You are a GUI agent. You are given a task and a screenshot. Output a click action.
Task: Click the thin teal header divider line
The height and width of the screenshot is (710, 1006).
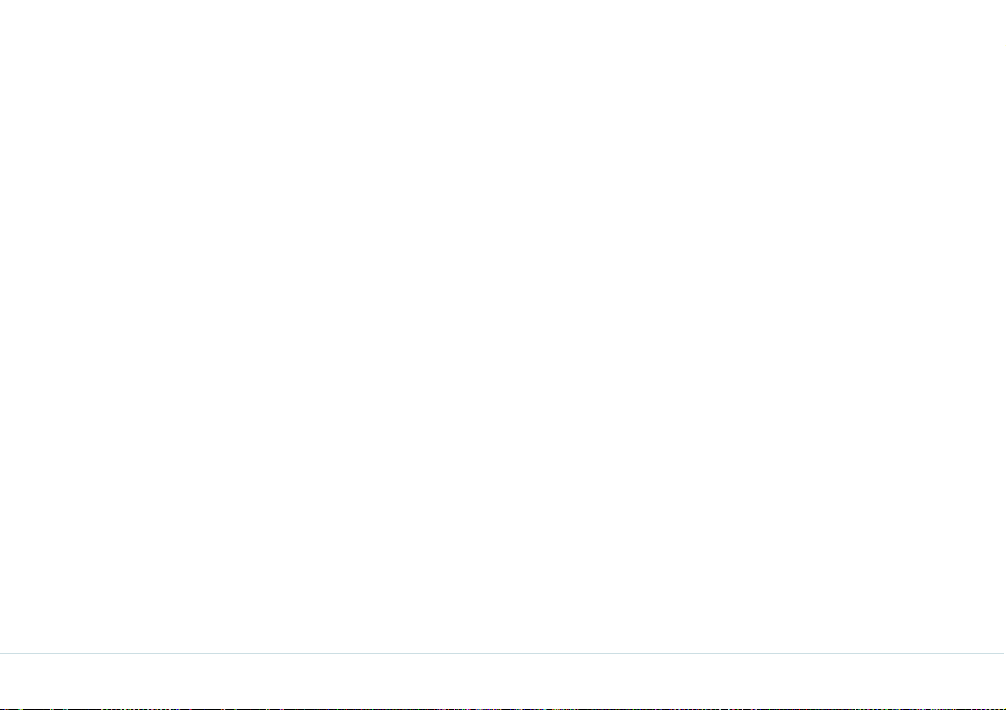(503, 46)
